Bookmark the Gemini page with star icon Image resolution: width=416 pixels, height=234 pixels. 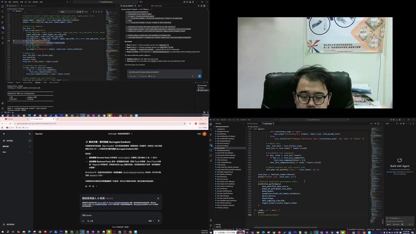tap(185, 123)
